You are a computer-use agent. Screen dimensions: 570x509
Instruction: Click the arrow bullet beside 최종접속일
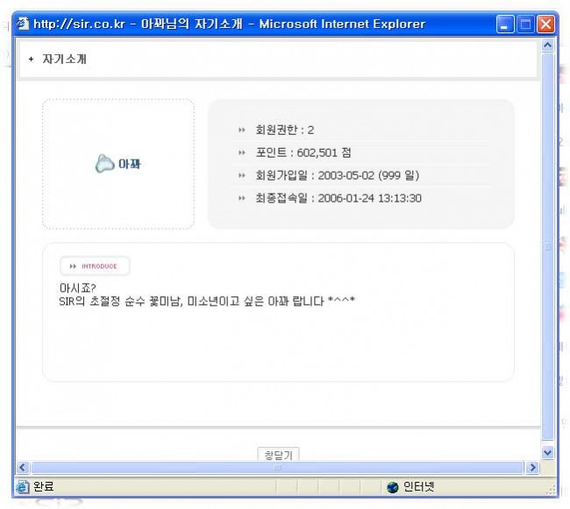pos(242,198)
